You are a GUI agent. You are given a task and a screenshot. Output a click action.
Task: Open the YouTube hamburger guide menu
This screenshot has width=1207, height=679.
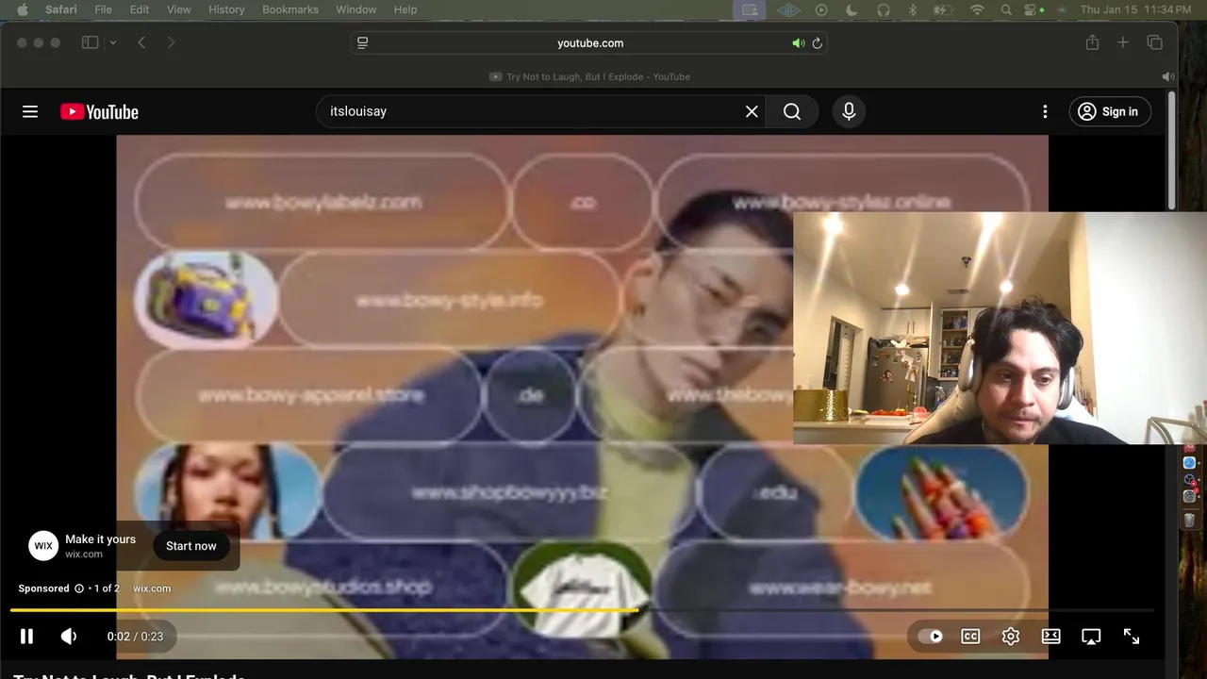[x=30, y=111]
